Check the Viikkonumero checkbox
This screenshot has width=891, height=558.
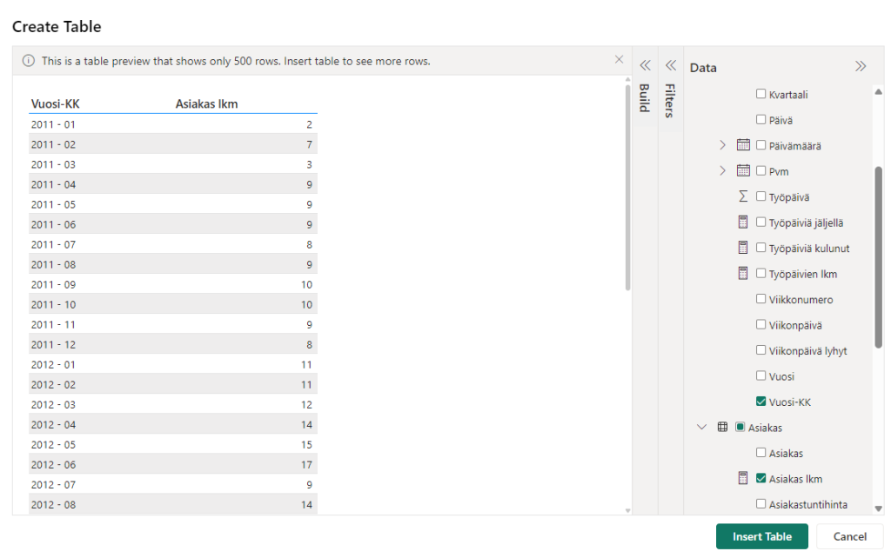pyautogui.click(x=760, y=299)
